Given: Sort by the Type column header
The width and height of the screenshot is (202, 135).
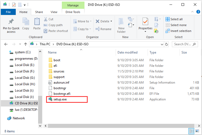Looking at the screenshot, I should [x=153, y=52].
